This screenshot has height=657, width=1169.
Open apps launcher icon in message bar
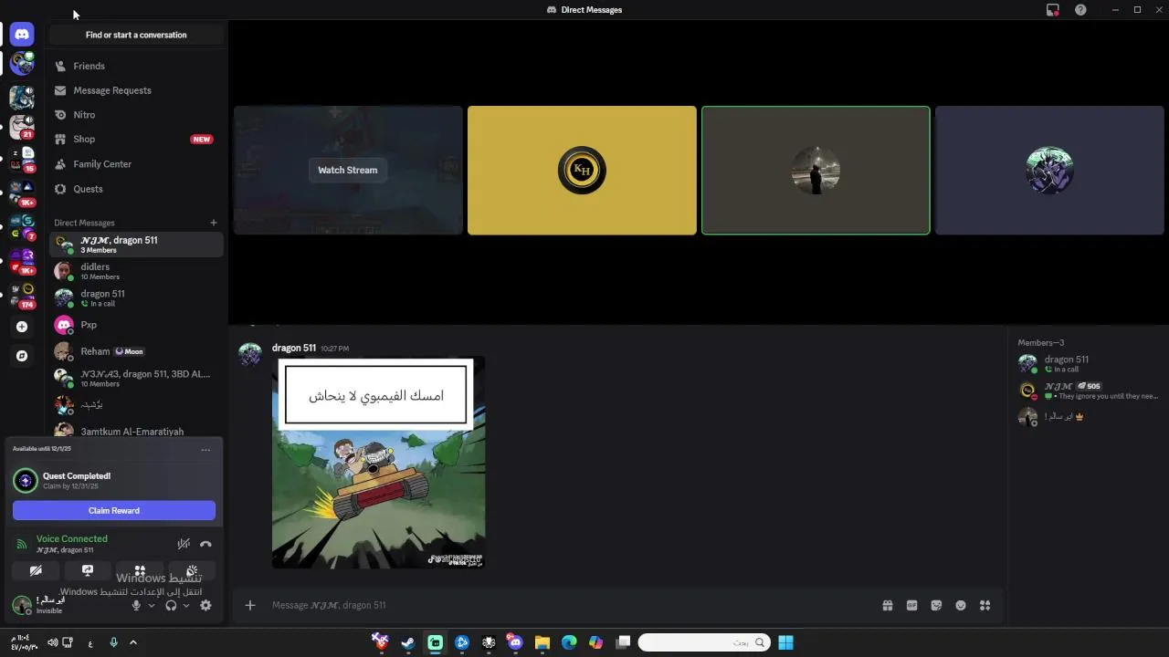pos(985,605)
